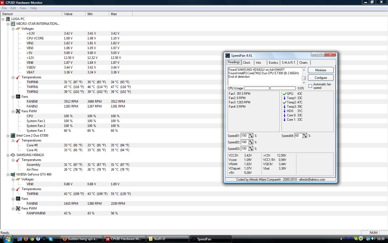Viewport: 388px width, 243px height.
Task: Click the SAMSUNG HD642JJ hard disk icon
Action: click(x=13, y=155)
